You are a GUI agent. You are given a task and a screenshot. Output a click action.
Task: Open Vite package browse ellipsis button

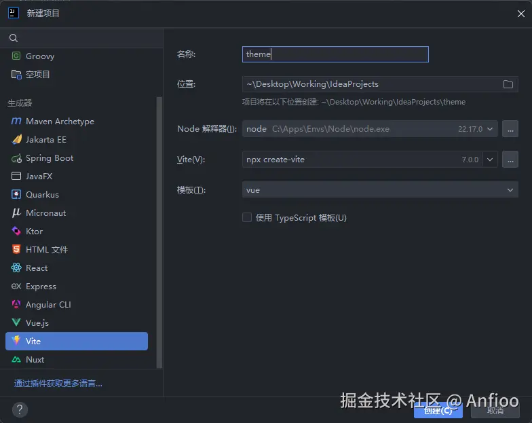point(510,160)
